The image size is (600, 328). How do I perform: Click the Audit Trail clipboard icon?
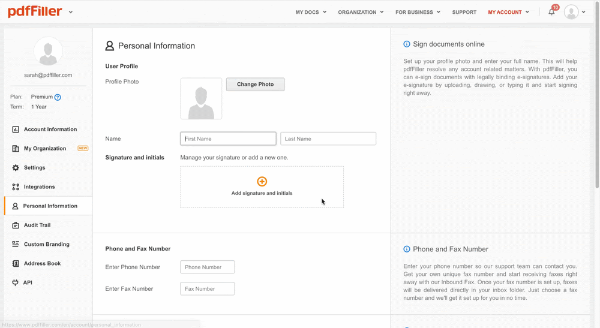coord(16,225)
